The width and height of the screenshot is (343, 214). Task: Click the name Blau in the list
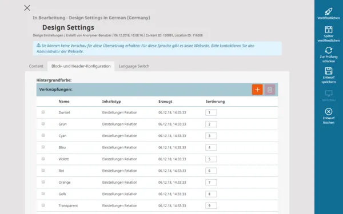[x=62, y=147]
